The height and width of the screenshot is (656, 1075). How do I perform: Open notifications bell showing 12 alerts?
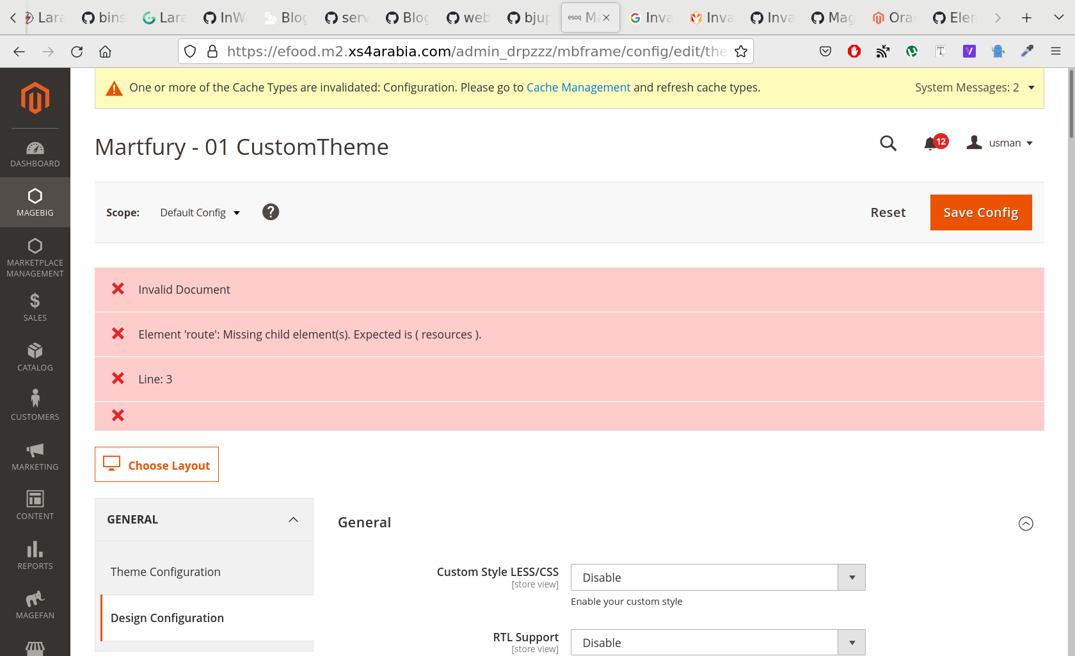pos(932,143)
